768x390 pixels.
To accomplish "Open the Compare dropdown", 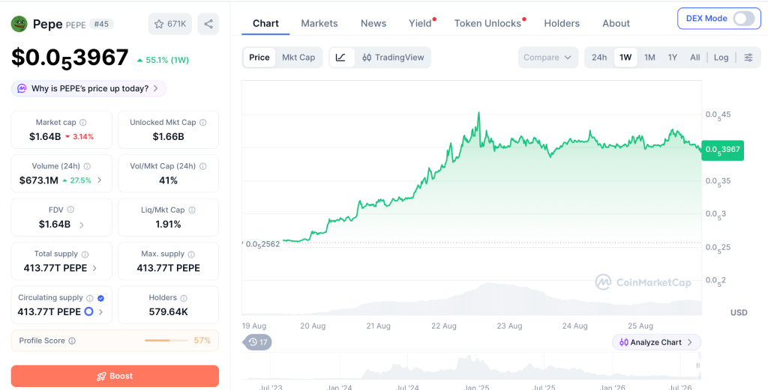I will point(547,57).
